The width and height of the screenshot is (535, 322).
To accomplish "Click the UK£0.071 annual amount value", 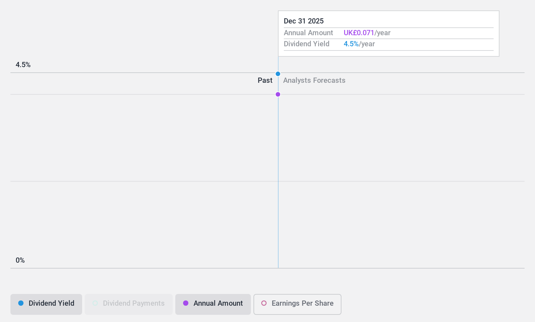I will [x=359, y=33].
